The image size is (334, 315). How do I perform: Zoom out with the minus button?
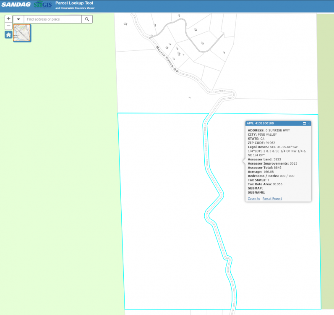click(8, 26)
